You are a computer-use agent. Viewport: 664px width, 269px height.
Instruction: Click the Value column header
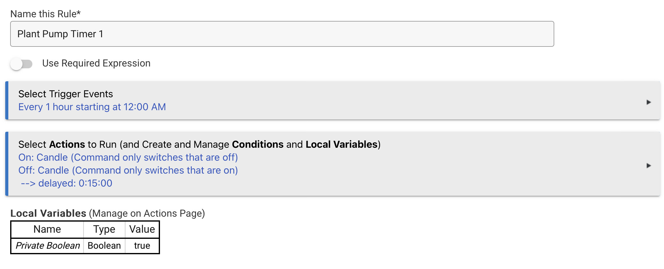click(142, 229)
